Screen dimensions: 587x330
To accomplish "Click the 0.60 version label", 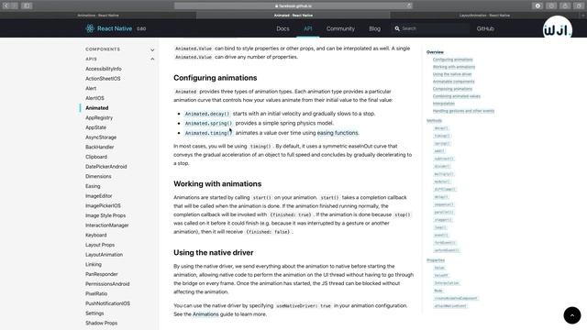I will [141, 28].
